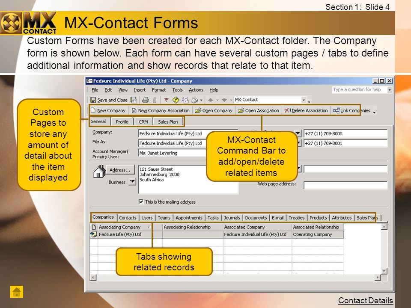Click the Account Manager field with Ms. Janet Leverling
The image size is (411, 308).
pos(188,153)
